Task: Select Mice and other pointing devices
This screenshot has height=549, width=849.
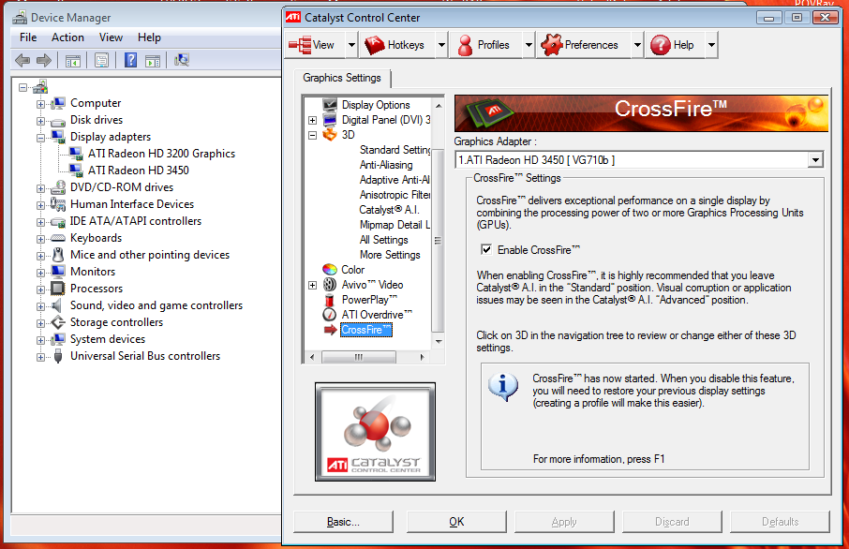Action: tap(150, 255)
